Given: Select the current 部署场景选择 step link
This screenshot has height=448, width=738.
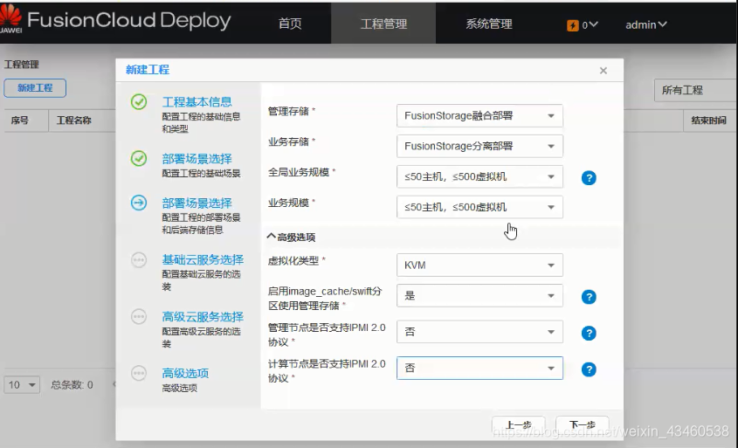Looking at the screenshot, I should (197, 203).
